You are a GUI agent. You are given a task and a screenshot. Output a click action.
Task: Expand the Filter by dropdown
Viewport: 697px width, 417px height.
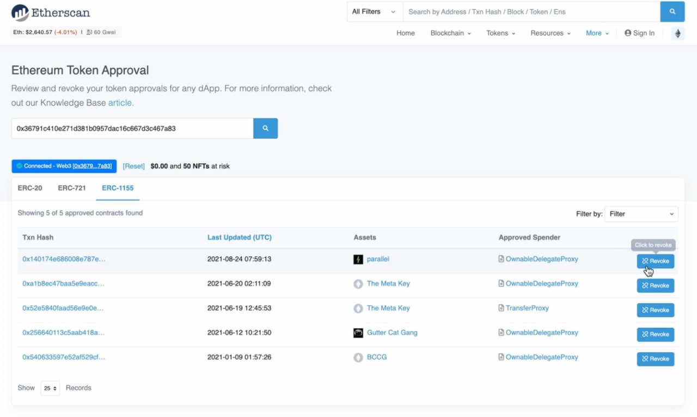[641, 214]
